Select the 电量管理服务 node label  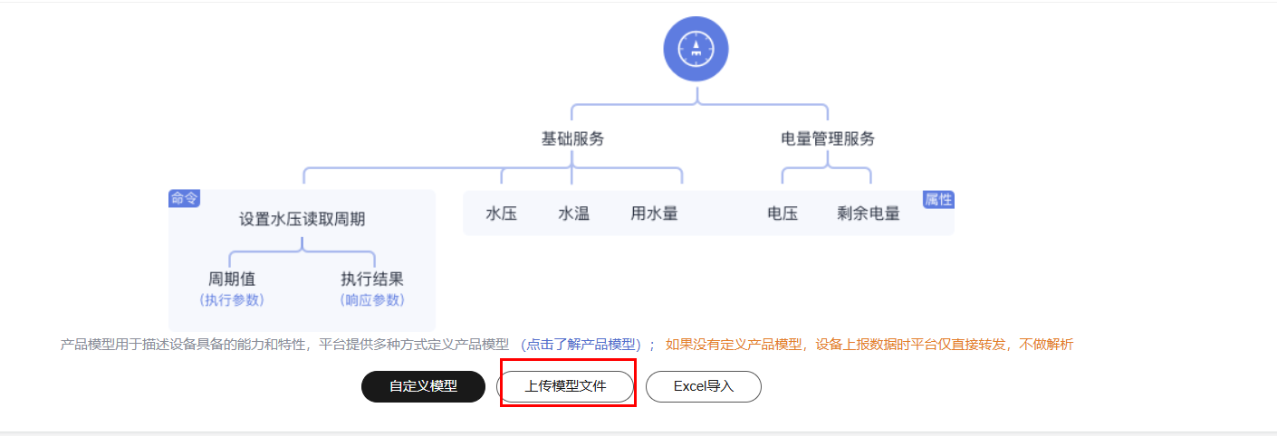828,139
